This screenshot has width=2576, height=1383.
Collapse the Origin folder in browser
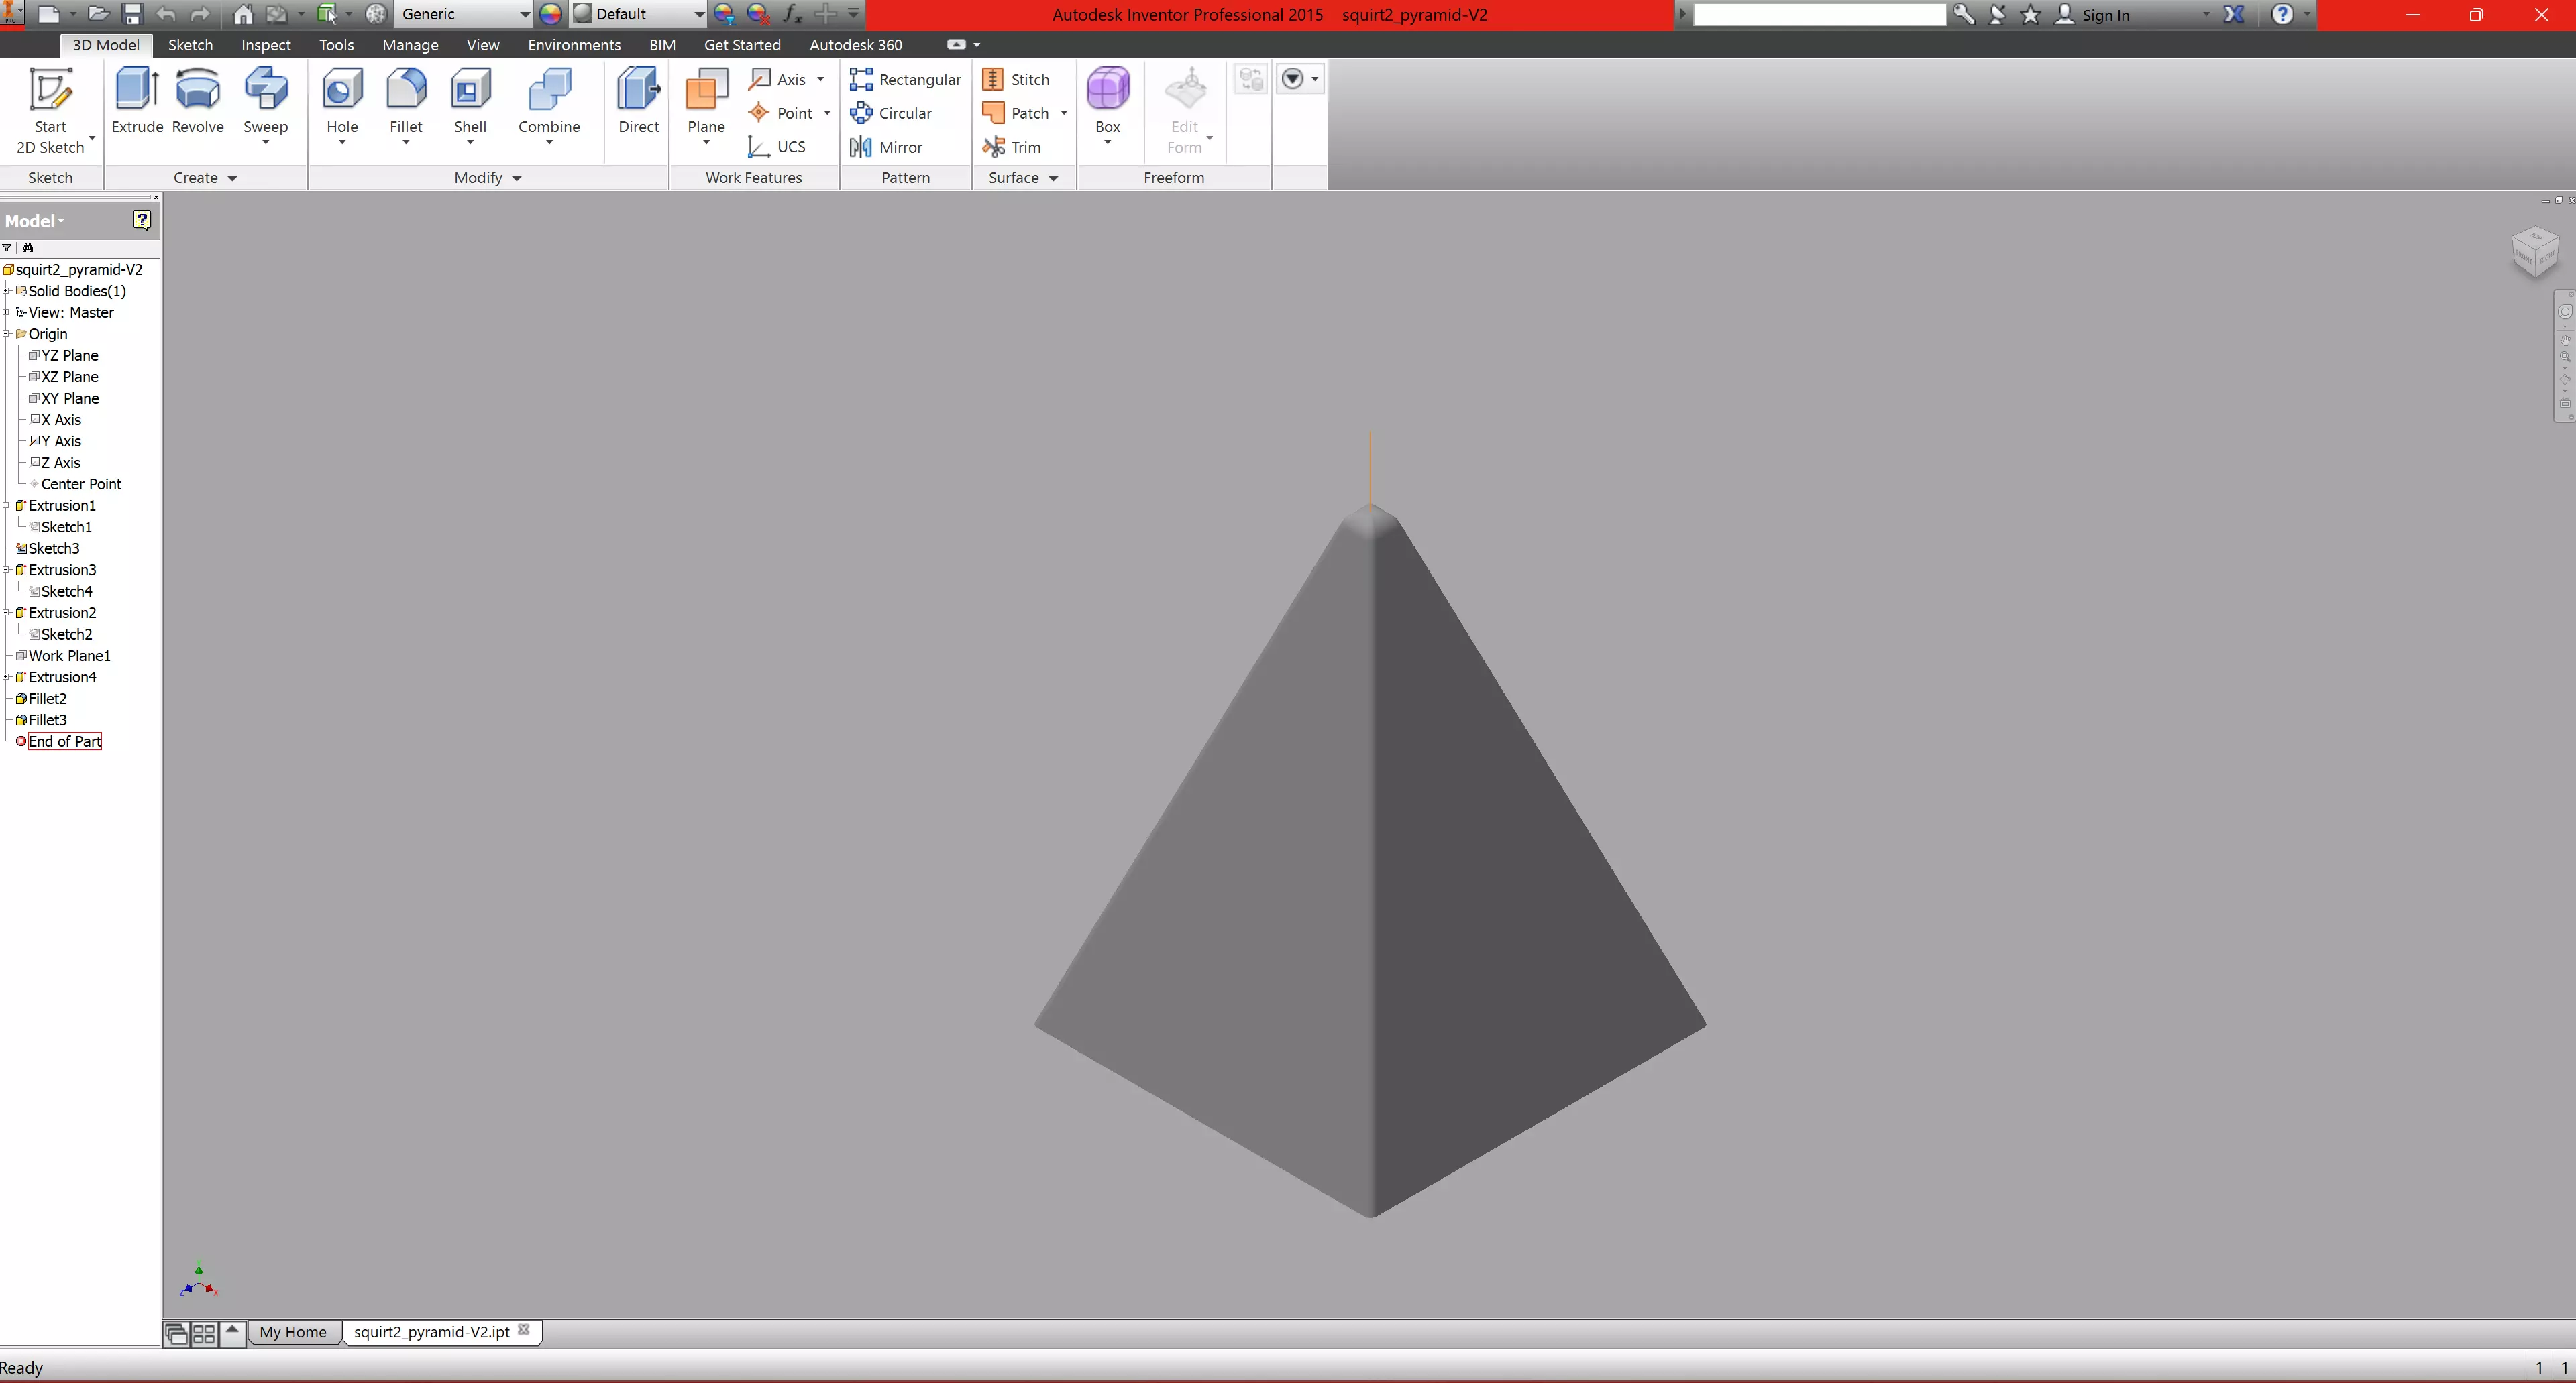coord(6,334)
